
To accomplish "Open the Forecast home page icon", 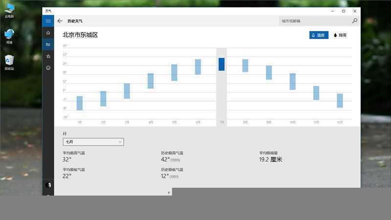I will pyautogui.click(x=48, y=33).
